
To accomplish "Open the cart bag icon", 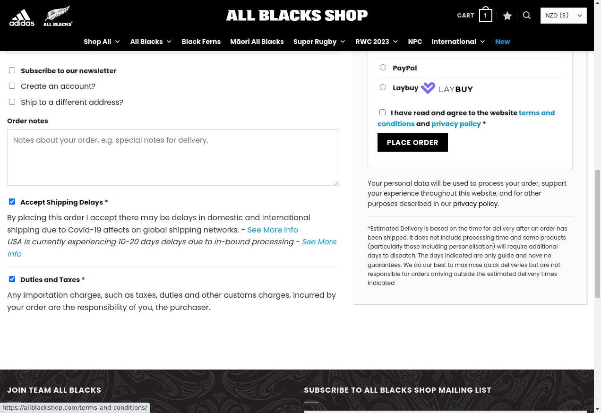I will coord(485,15).
